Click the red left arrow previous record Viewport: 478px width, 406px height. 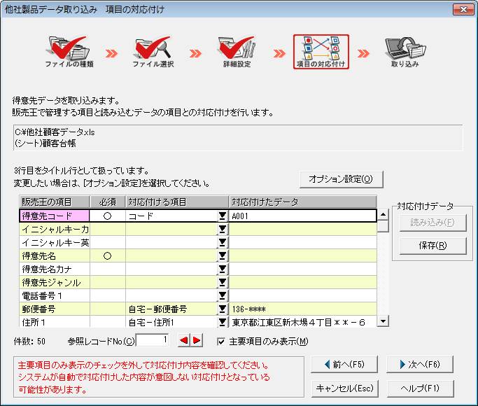coord(184,340)
